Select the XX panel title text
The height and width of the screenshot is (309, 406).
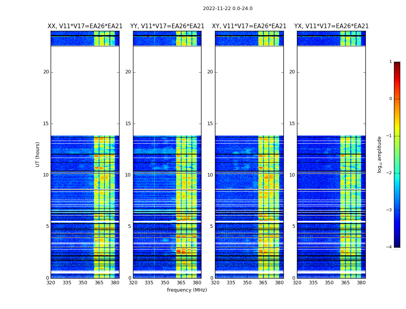[x=85, y=26]
